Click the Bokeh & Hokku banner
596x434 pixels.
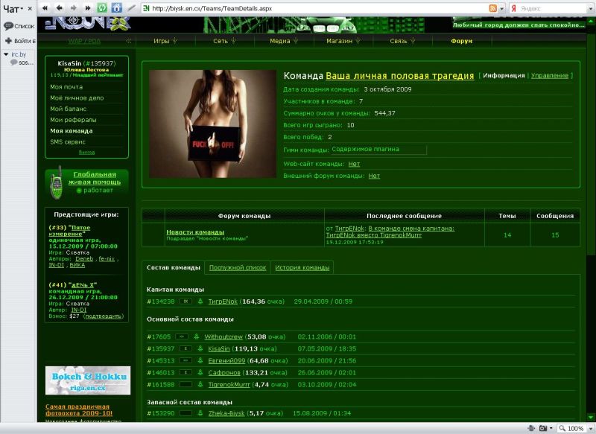88,380
